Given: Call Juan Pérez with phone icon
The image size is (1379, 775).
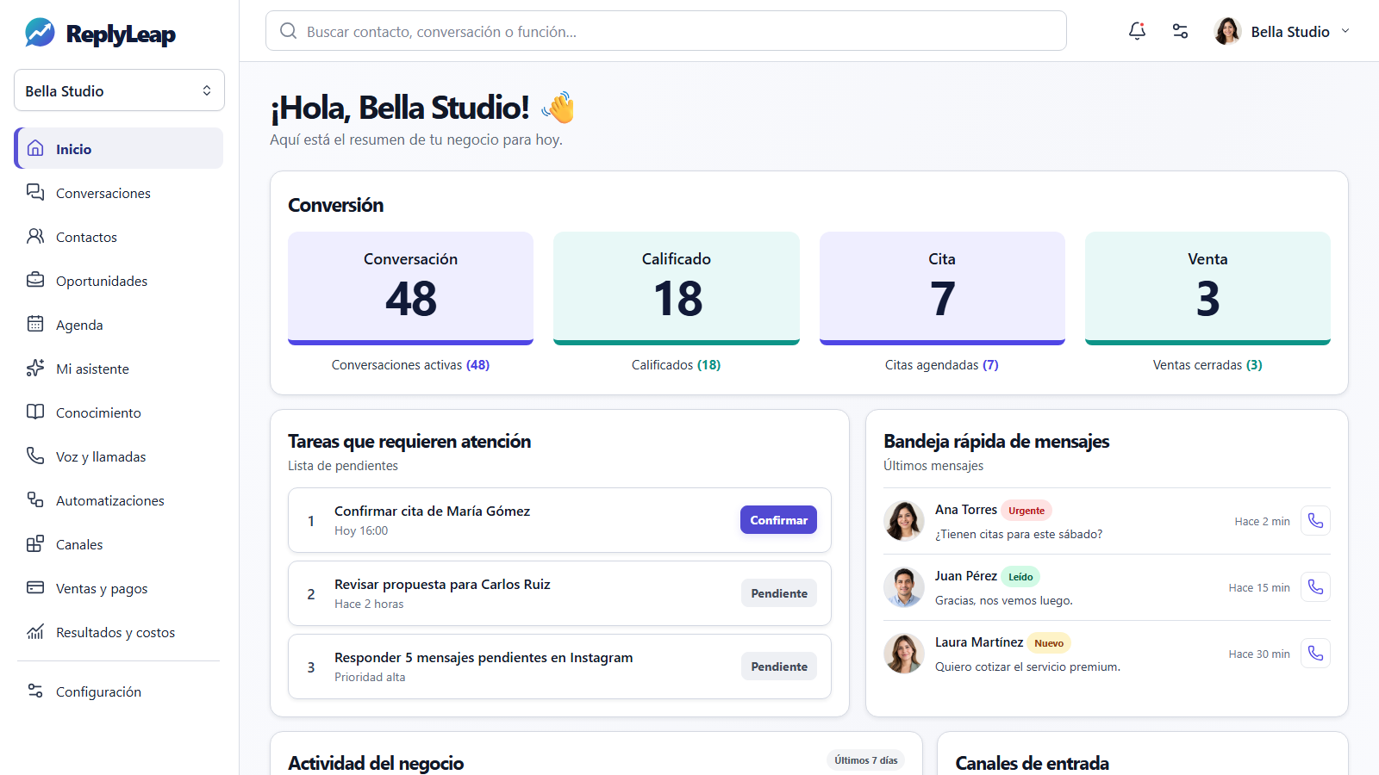Looking at the screenshot, I should coord(1315,586).
